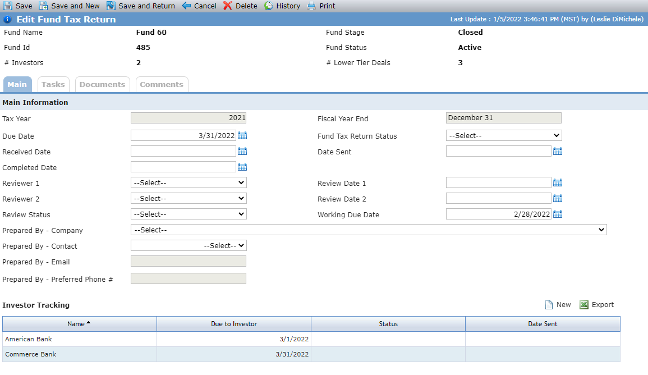
Task: Click the Save disk icon
Action: [x=8, y=6]
